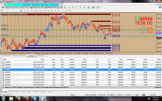Switch timeframe to M30
The width and height of the screenshot is (162, 101).
point(52,11)
